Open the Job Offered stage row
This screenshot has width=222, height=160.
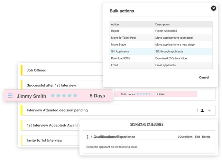tap(62, 70)
